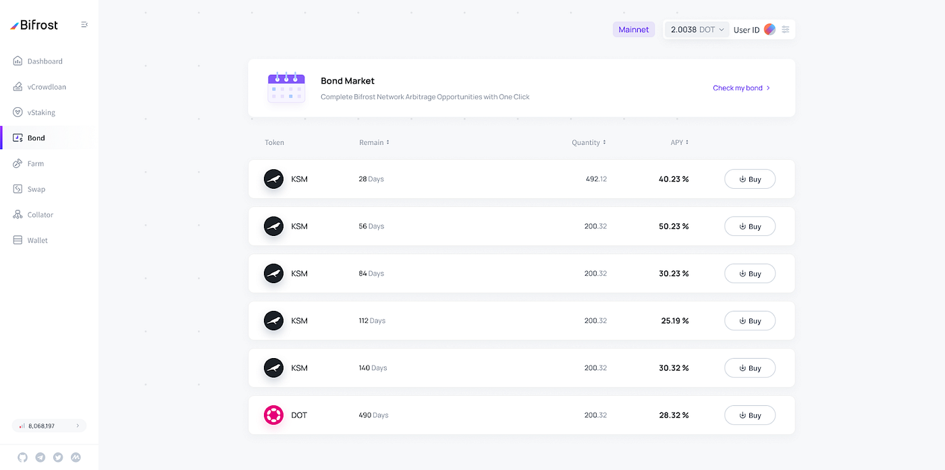Image resolution: width=945 pixels, height=470 pixels.
Task: Click the Collator sidebar icon
Action: pos(18,215)
